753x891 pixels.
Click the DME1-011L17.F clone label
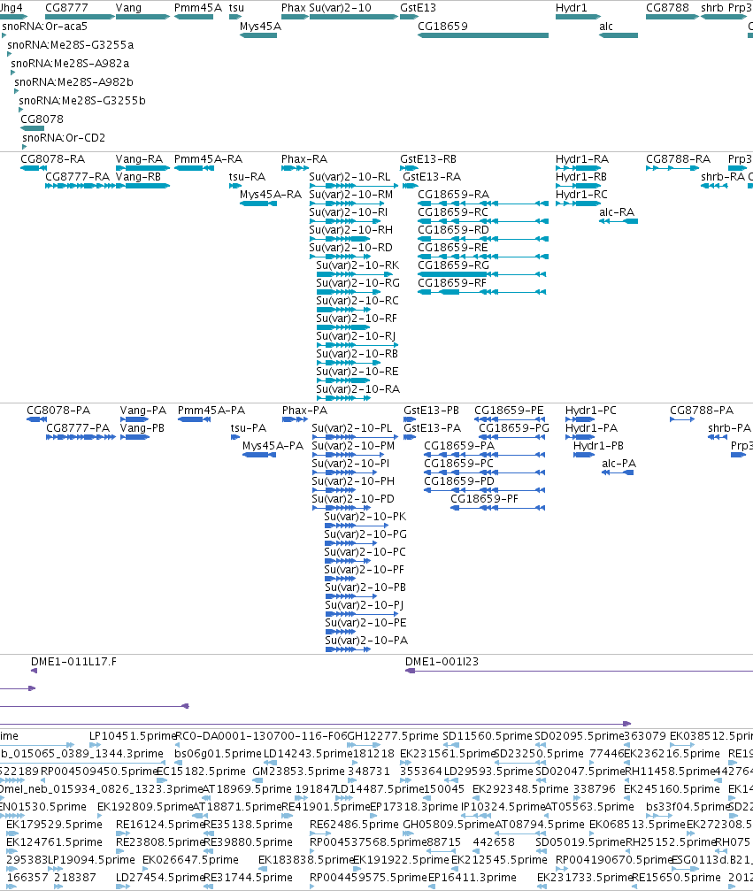(73, 662)
